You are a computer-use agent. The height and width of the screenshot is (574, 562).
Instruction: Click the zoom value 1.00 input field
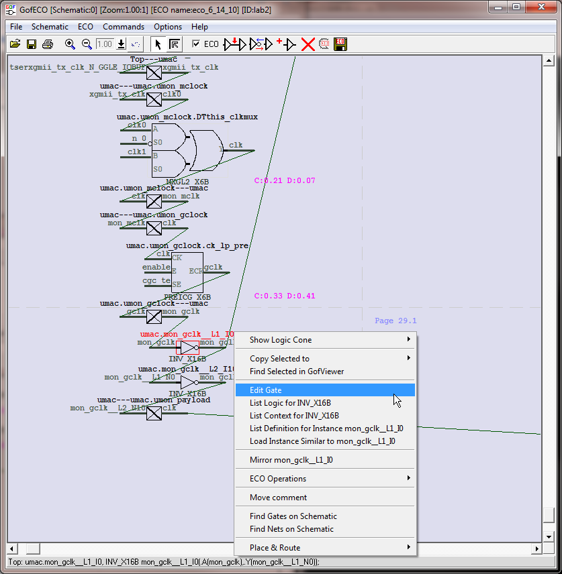point(104,44)
